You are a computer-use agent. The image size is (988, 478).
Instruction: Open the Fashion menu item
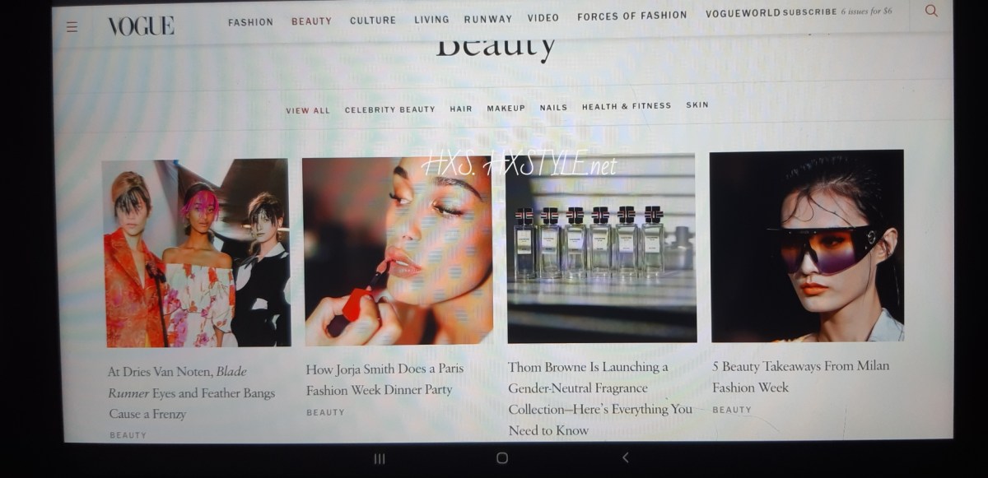pos(250,22)
